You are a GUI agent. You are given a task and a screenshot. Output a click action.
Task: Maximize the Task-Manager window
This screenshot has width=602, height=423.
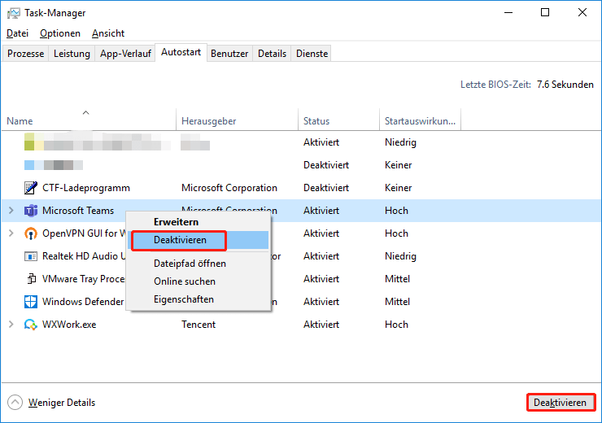click(x=545, y=13)
